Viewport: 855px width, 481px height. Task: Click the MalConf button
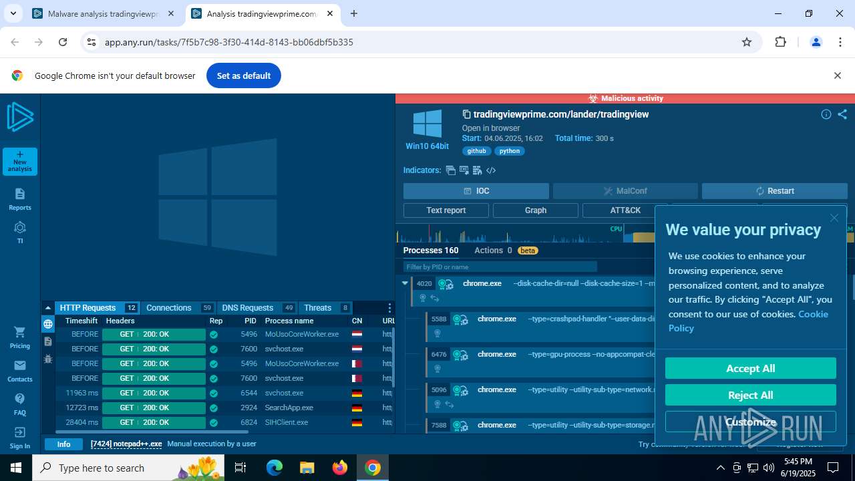(x=625, y=191)
